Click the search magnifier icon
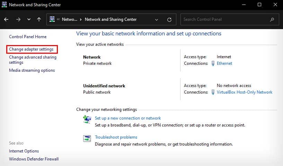 [272, 19]
